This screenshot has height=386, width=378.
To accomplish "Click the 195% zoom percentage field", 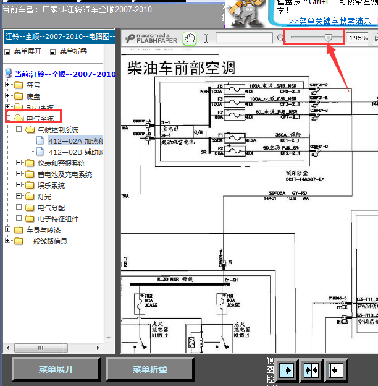I will pyautogui.click(x=358, y=38).
